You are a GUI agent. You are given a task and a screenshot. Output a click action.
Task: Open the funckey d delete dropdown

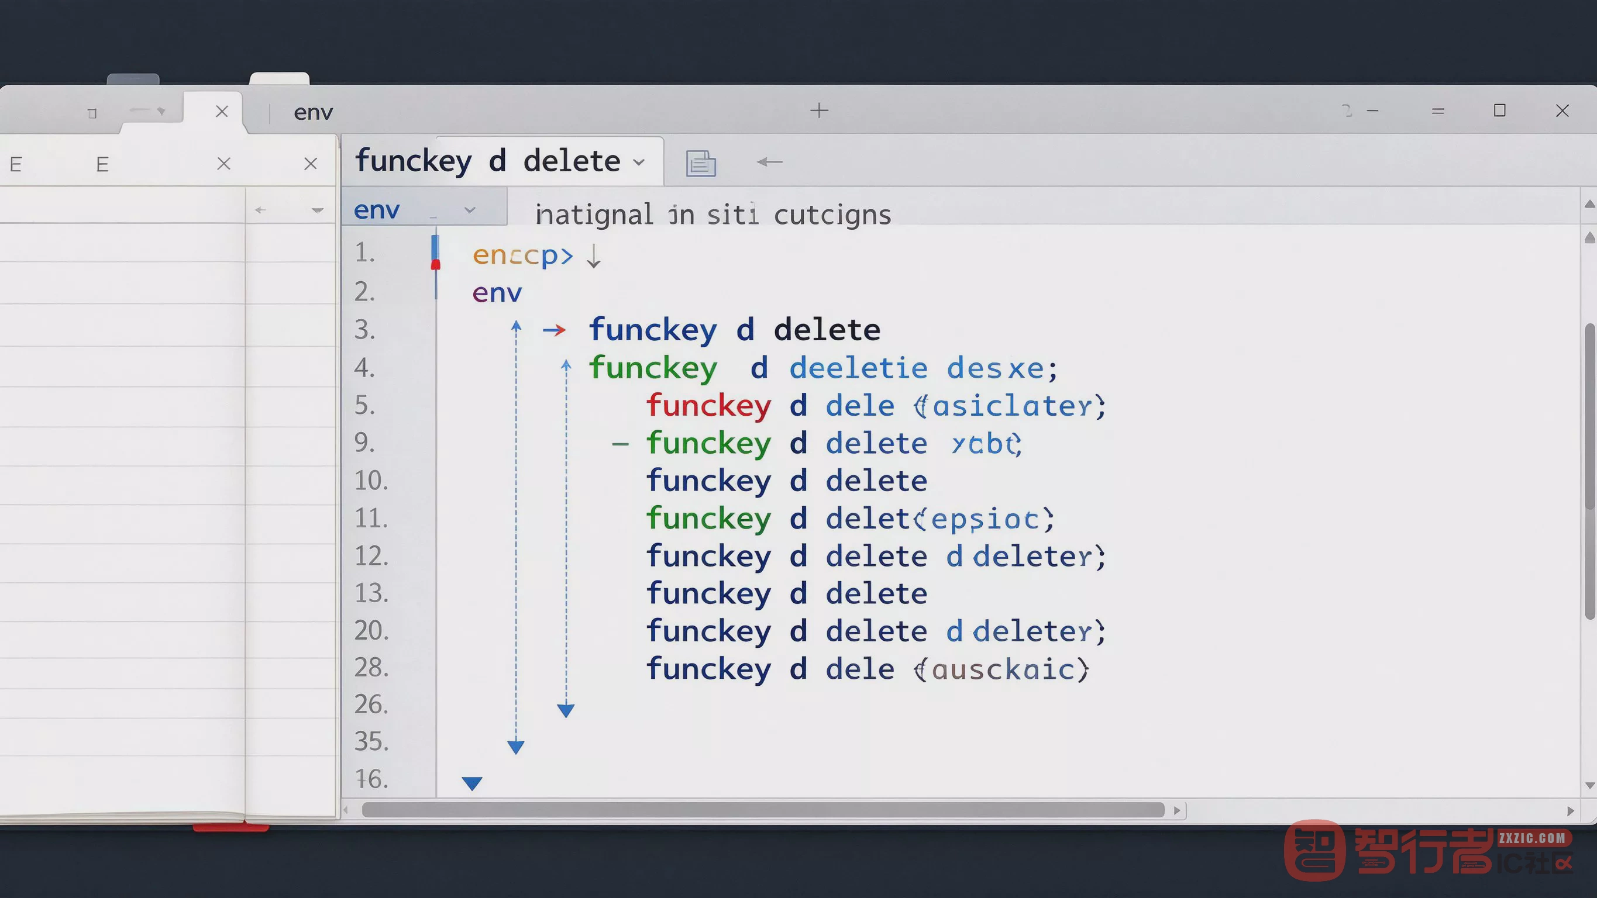(x=639, y=163)
